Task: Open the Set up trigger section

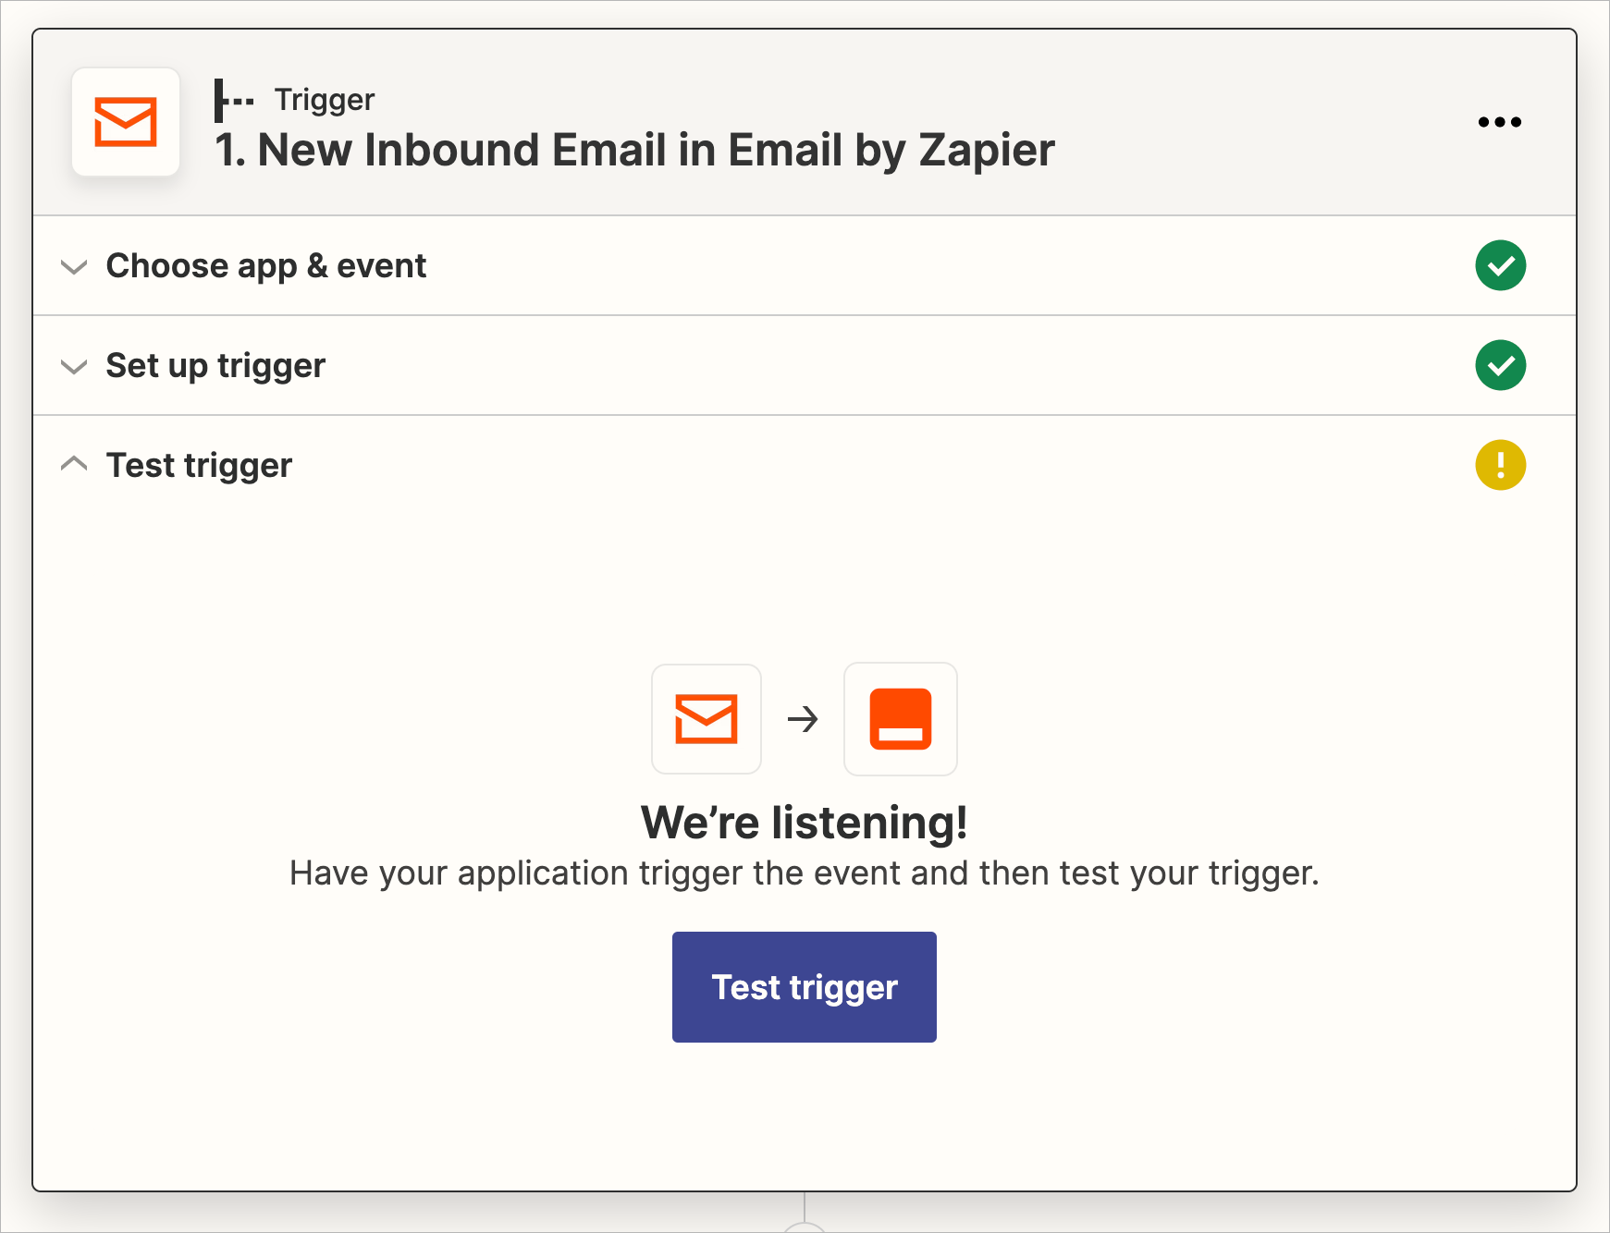Action: coord(805,366)
